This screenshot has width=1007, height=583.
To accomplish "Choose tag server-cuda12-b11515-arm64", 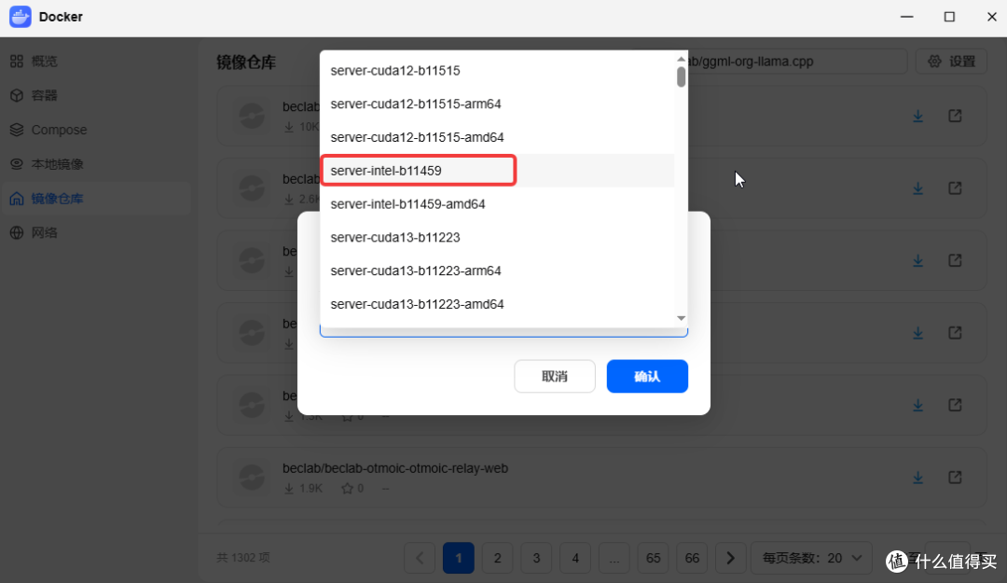I will click(497, 104).
